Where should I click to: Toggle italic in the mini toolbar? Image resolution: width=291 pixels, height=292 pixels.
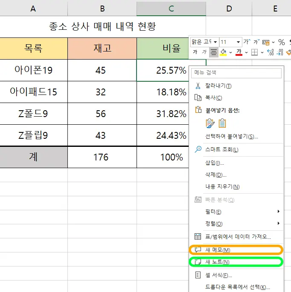point(204,52)
